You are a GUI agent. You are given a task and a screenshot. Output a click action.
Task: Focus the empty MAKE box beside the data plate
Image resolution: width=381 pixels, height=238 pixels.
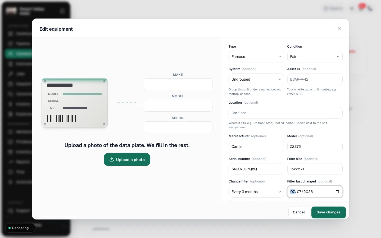pos(178,84)
